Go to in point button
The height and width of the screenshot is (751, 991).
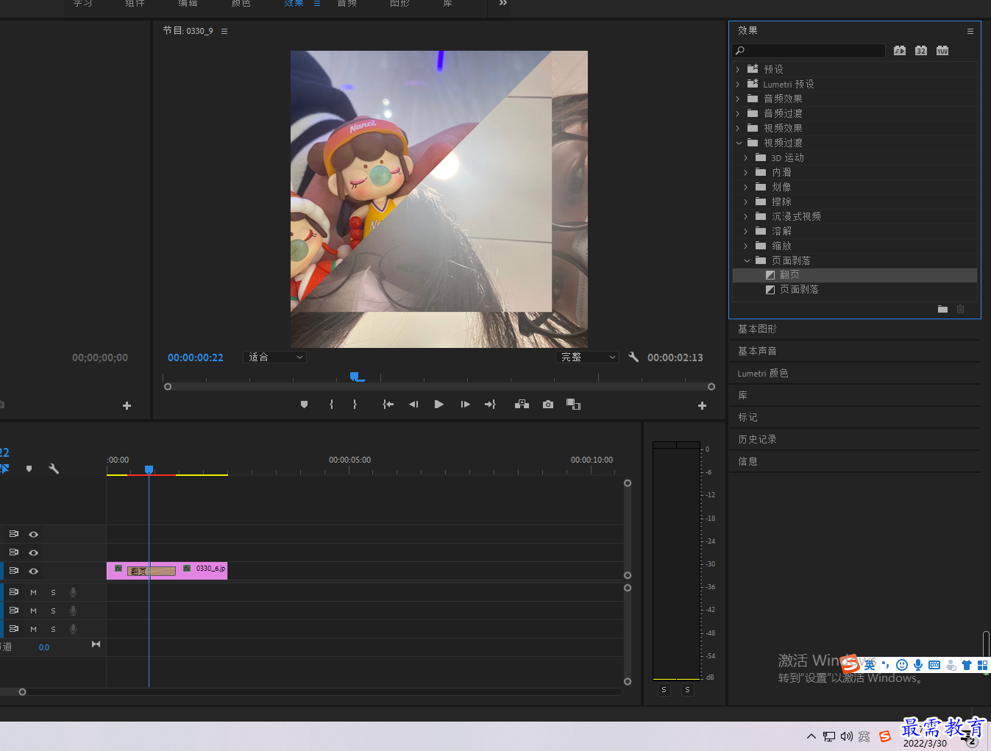388,405
